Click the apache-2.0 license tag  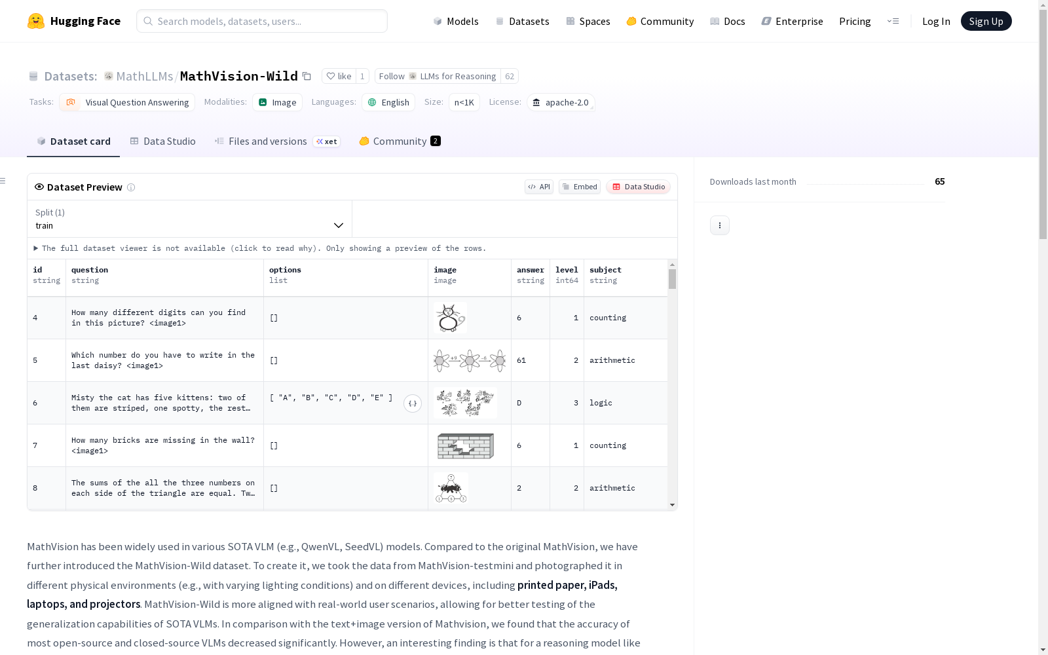point(561,102)
